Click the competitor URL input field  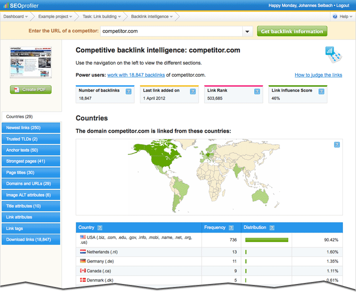(170, 32)
